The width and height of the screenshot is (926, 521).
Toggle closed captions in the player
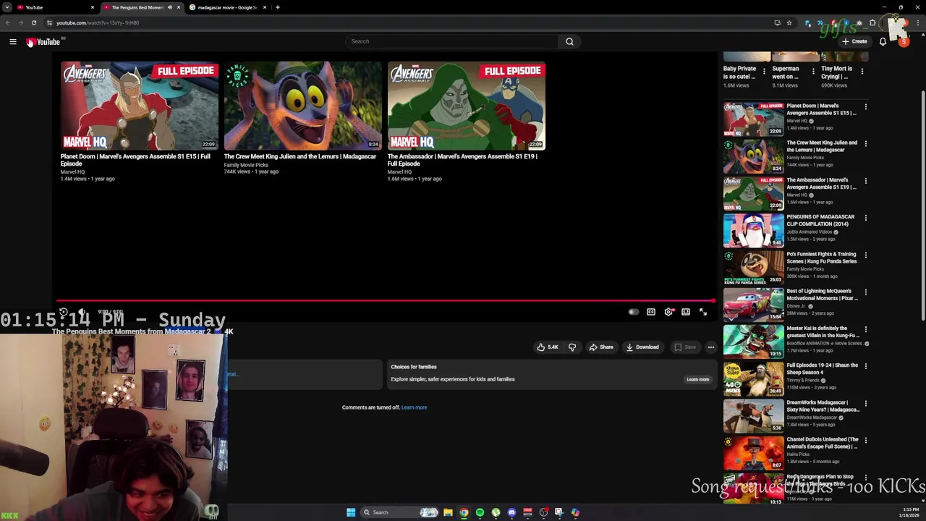coord(651,312)
